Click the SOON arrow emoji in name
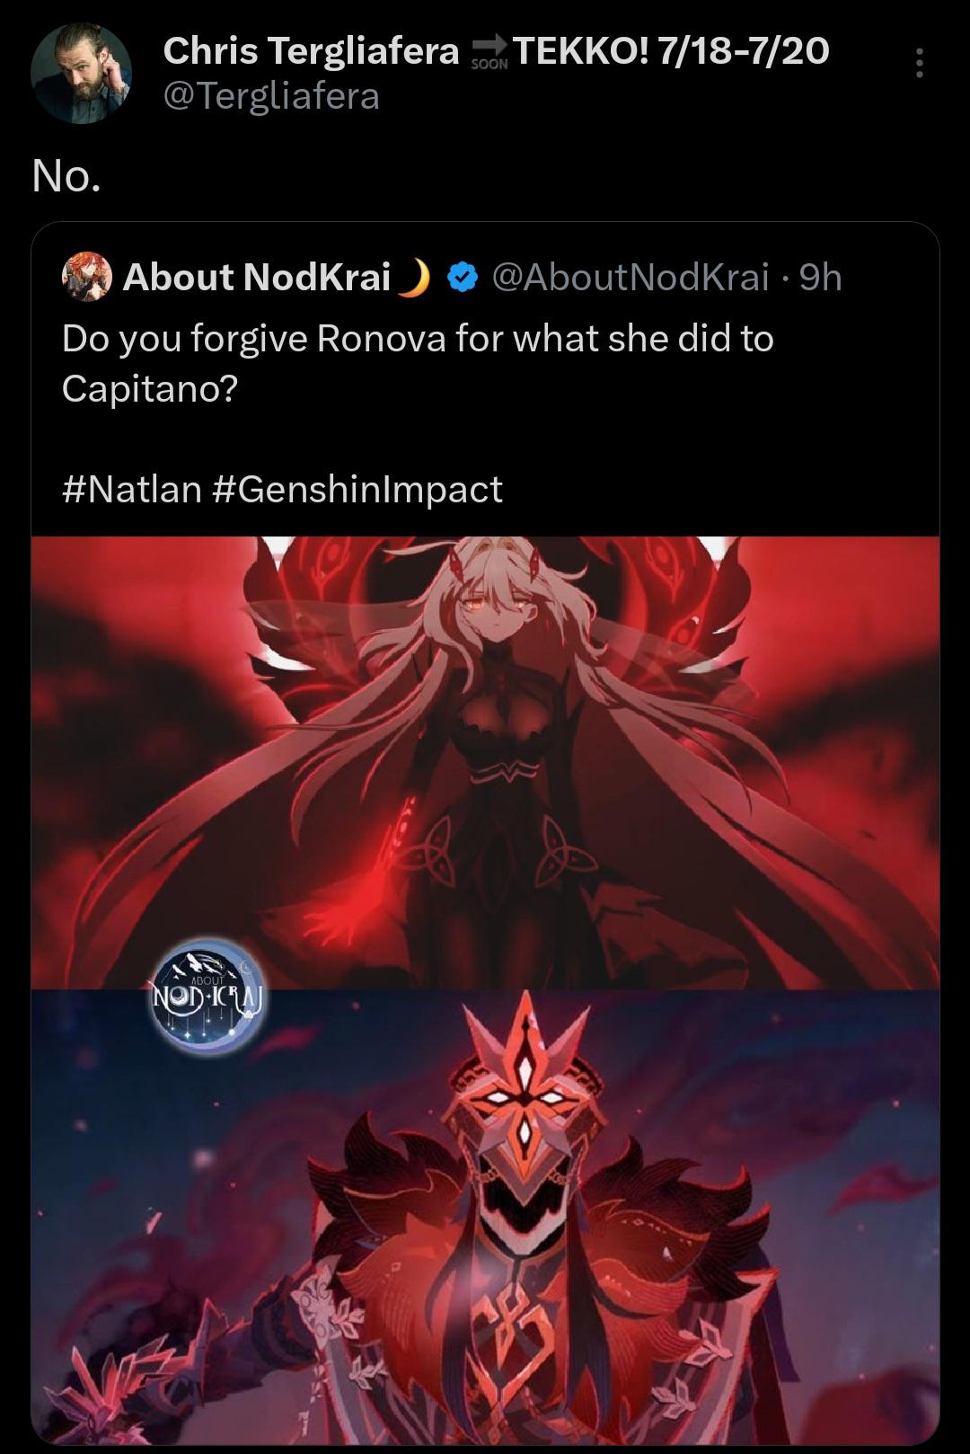Viewport: 970px width, 1454px height. (x=489, y=52)
